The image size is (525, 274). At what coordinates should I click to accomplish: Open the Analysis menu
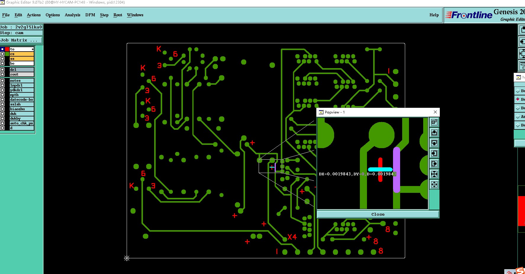click(73, 15)
